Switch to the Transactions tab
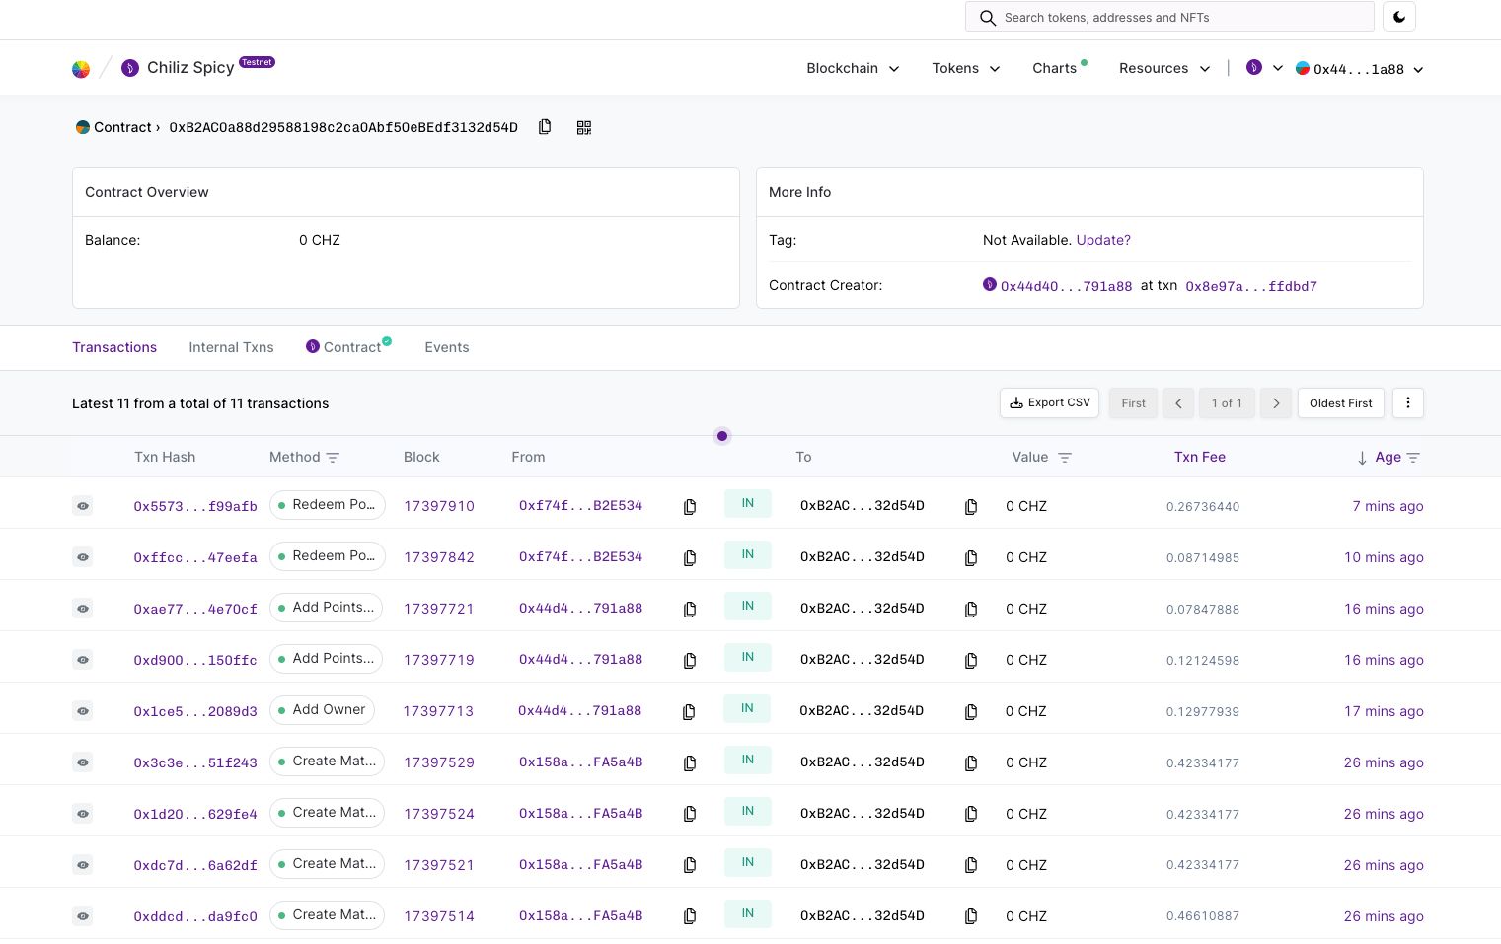 pyautogui.click(x=114, y=347)
